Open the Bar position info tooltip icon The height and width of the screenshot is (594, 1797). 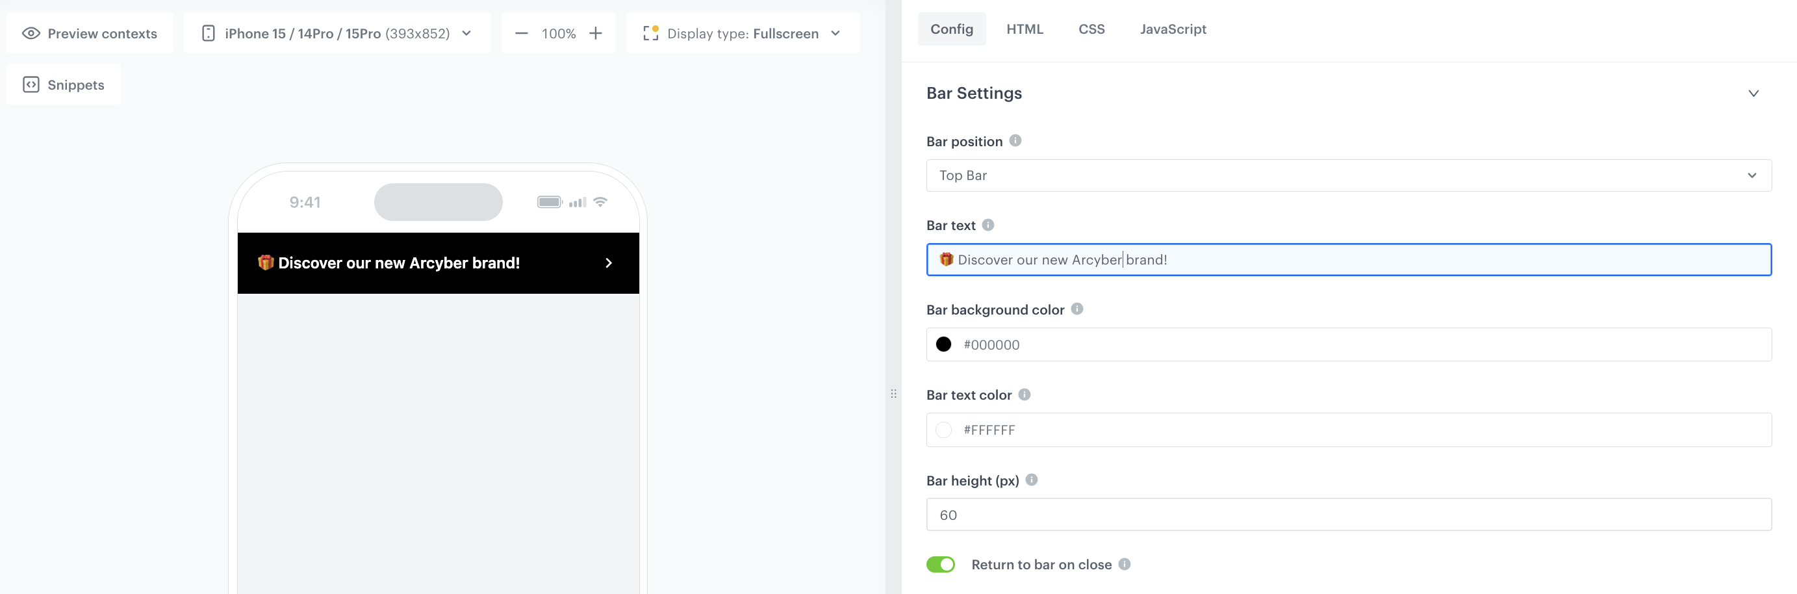tap(1015, 140)
